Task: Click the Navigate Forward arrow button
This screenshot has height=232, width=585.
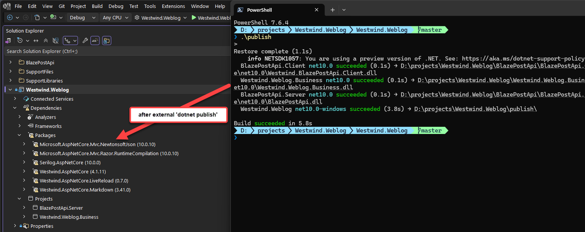Action: point(25,18)
